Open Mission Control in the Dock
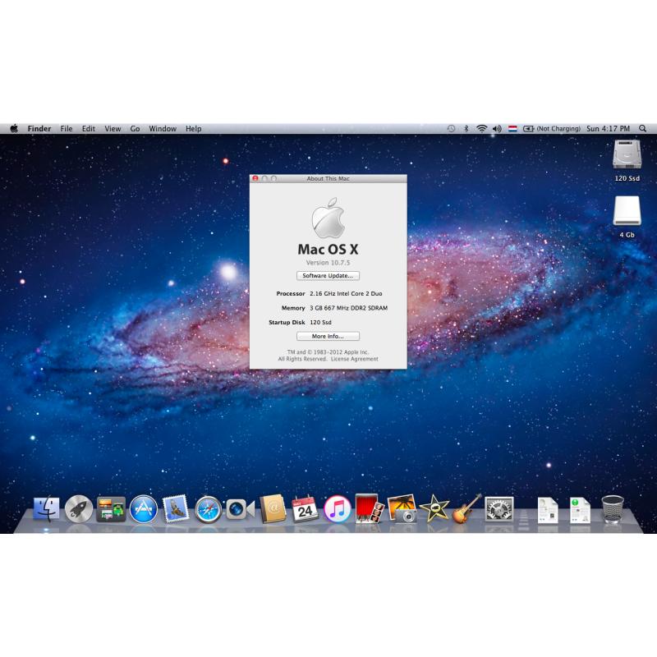 point(111,508)
